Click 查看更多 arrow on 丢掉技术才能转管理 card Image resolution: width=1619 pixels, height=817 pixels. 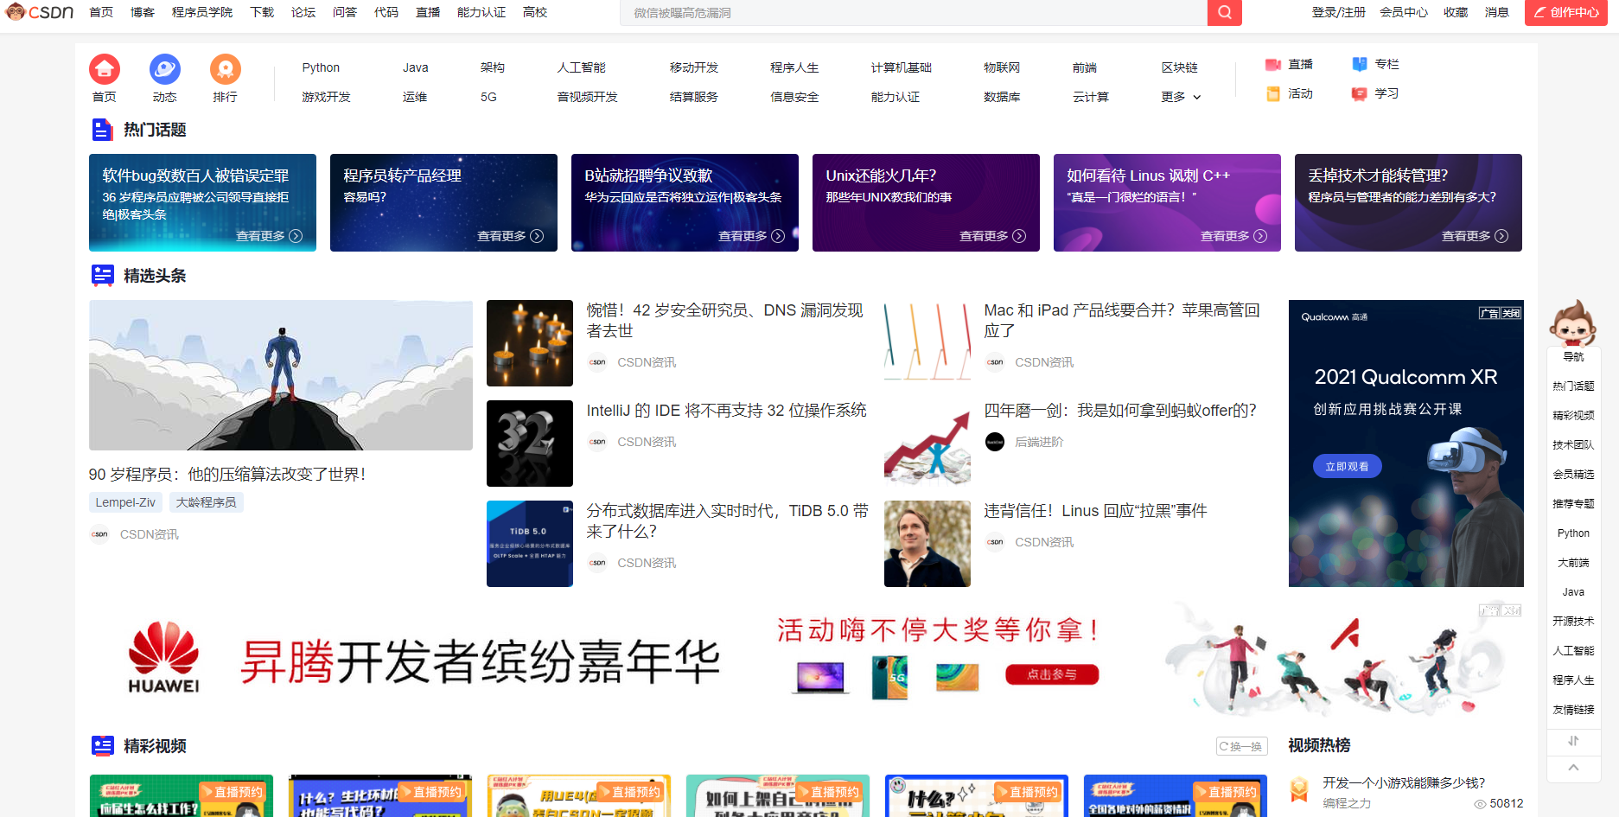point(1501,236)
